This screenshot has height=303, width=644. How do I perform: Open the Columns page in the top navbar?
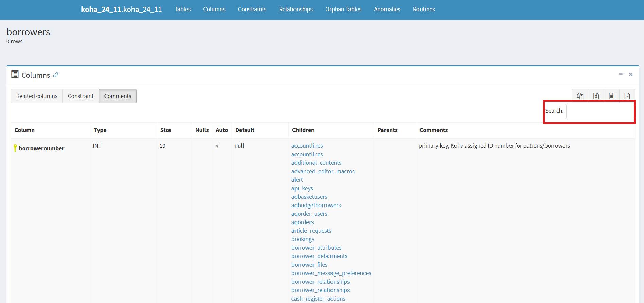coord(214,9)
